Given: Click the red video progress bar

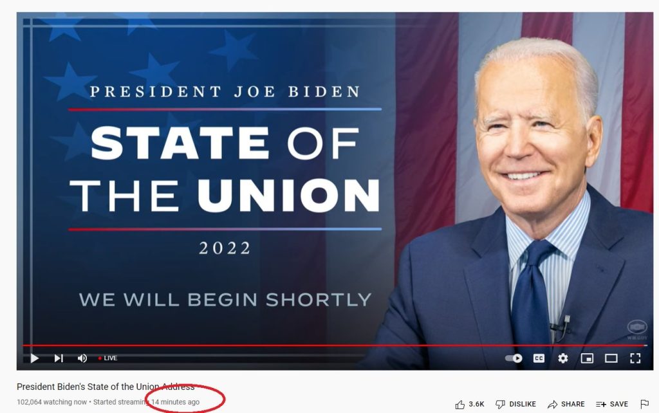Looking at the screenshot, I should [335, 345].
